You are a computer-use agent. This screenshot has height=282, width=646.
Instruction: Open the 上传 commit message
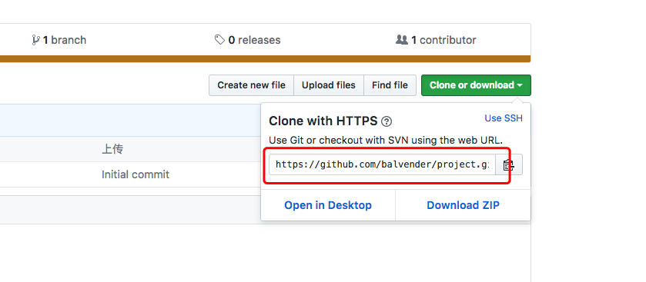tap(112, 149)
